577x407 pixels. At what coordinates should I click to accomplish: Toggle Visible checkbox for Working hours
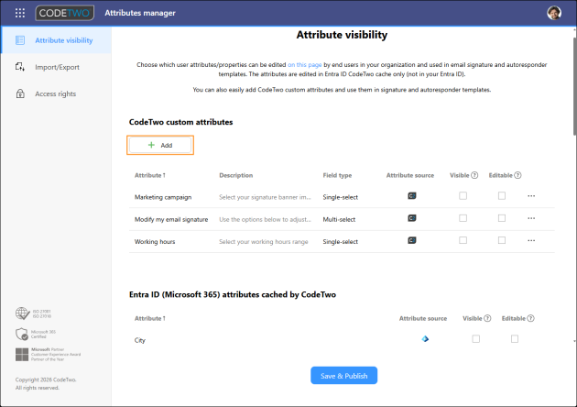coord(463,240)
